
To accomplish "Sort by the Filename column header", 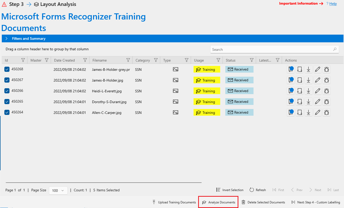I will [x=99, y=60].
